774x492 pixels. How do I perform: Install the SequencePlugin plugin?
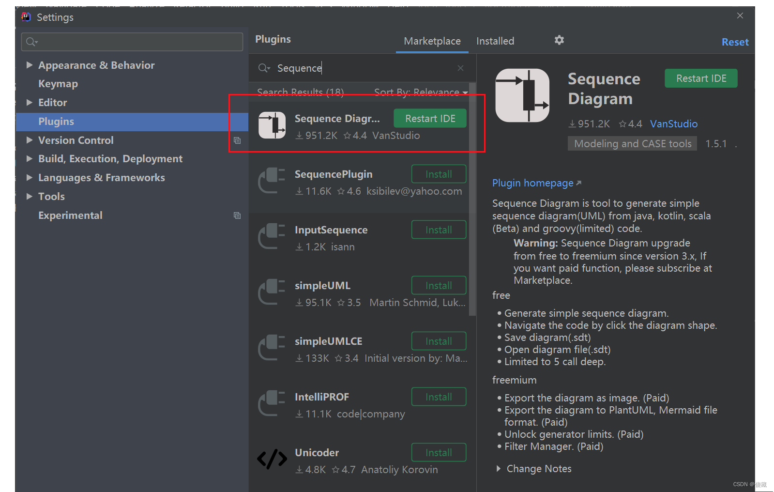tap(439, 174)
